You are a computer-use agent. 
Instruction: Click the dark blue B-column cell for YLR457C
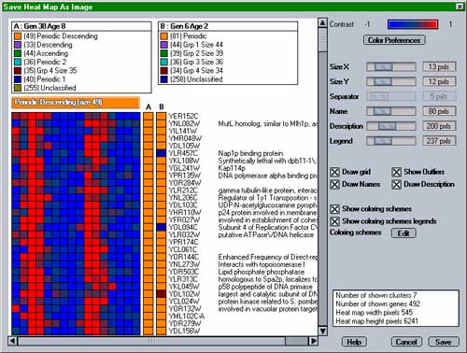click(x=161, y=153)
